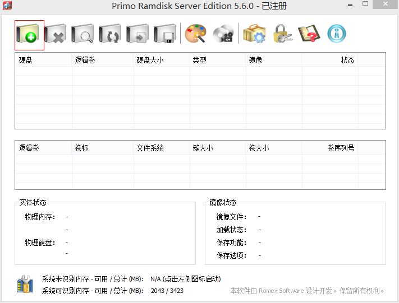Click the save disk image floppy icon
Viewport: 399px width, 303px height.
165,34
